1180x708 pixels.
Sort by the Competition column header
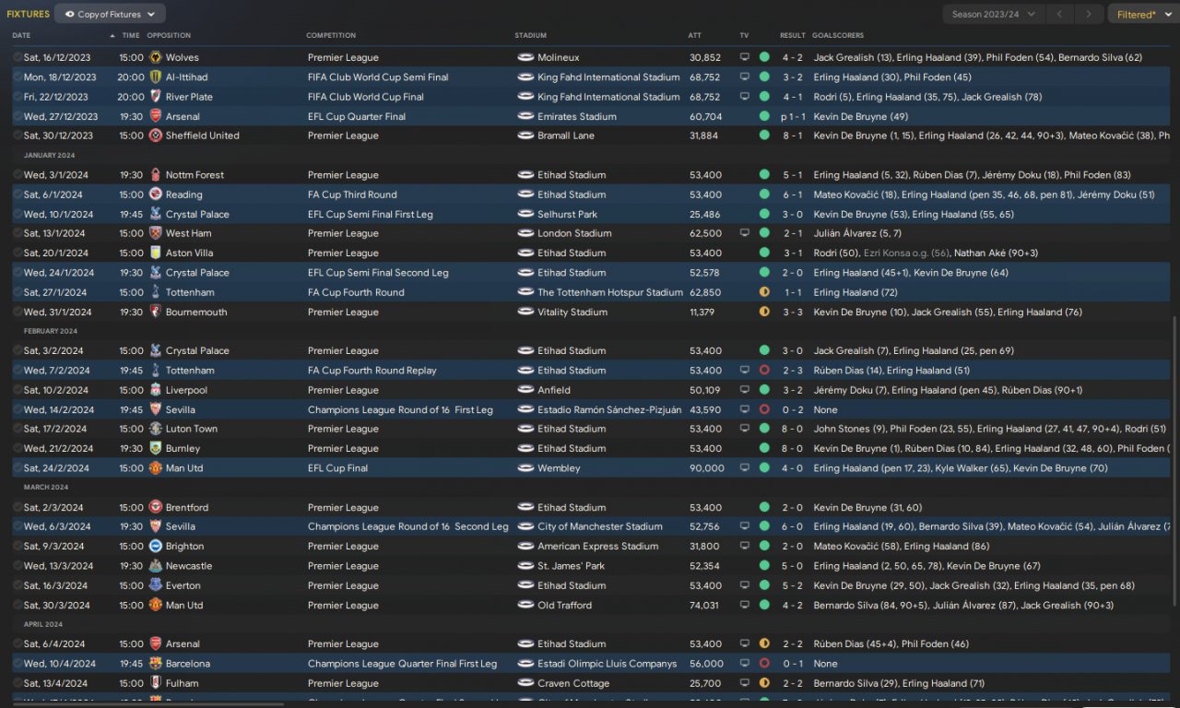(x=331, y=35)
